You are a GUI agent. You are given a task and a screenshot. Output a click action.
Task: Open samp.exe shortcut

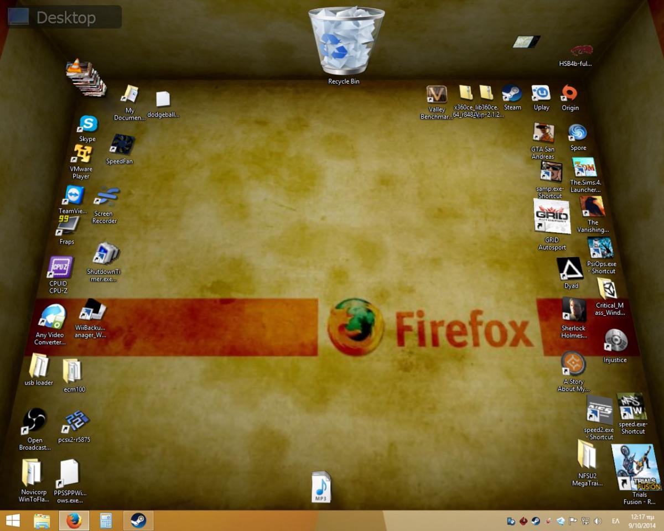pyautogui.click(x=551, y=172)
